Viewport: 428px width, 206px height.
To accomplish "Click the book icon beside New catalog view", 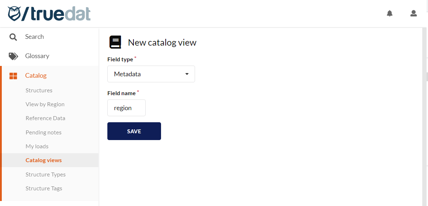I will pyautogui.click(x=115, y=42).
